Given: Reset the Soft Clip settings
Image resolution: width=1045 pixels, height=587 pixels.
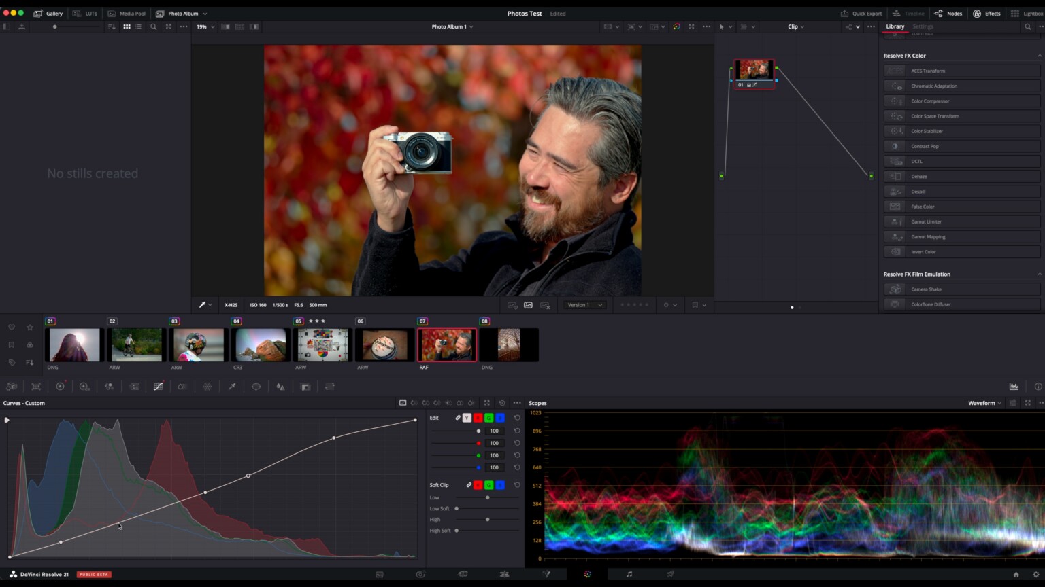Looking at the screenshot, I should click(x=517, y=485).
